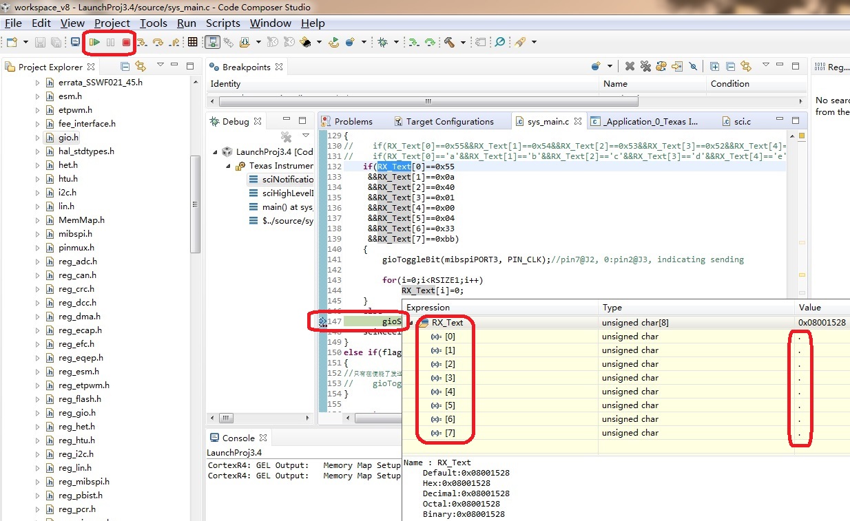This screenshot has width=850, height=521.
Task: Switch to the Target Configurations tab
Action: click(x=449, y=122)
